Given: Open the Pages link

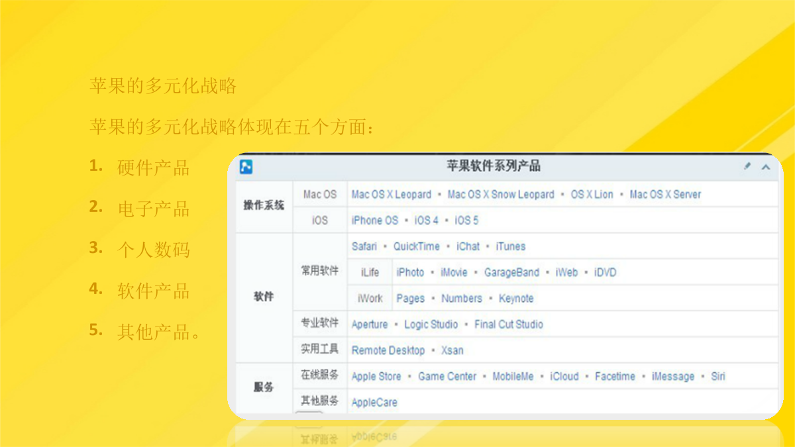Looking at the screenshot, I should tap(411, 299).
